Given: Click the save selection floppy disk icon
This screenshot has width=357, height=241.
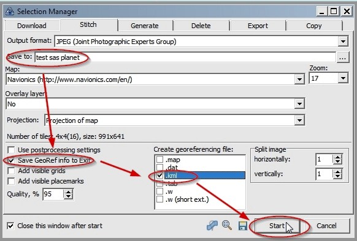Looking at the screenshot, I should click(243, 226).
